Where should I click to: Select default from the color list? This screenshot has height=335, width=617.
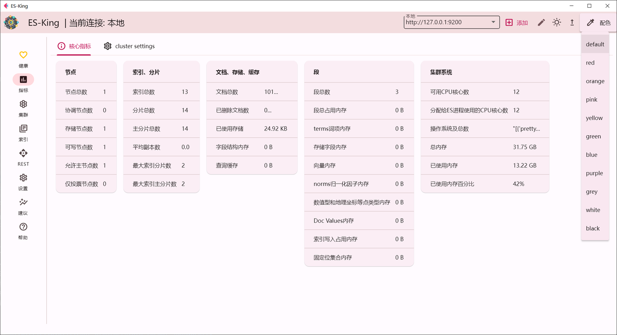(595, 44)
